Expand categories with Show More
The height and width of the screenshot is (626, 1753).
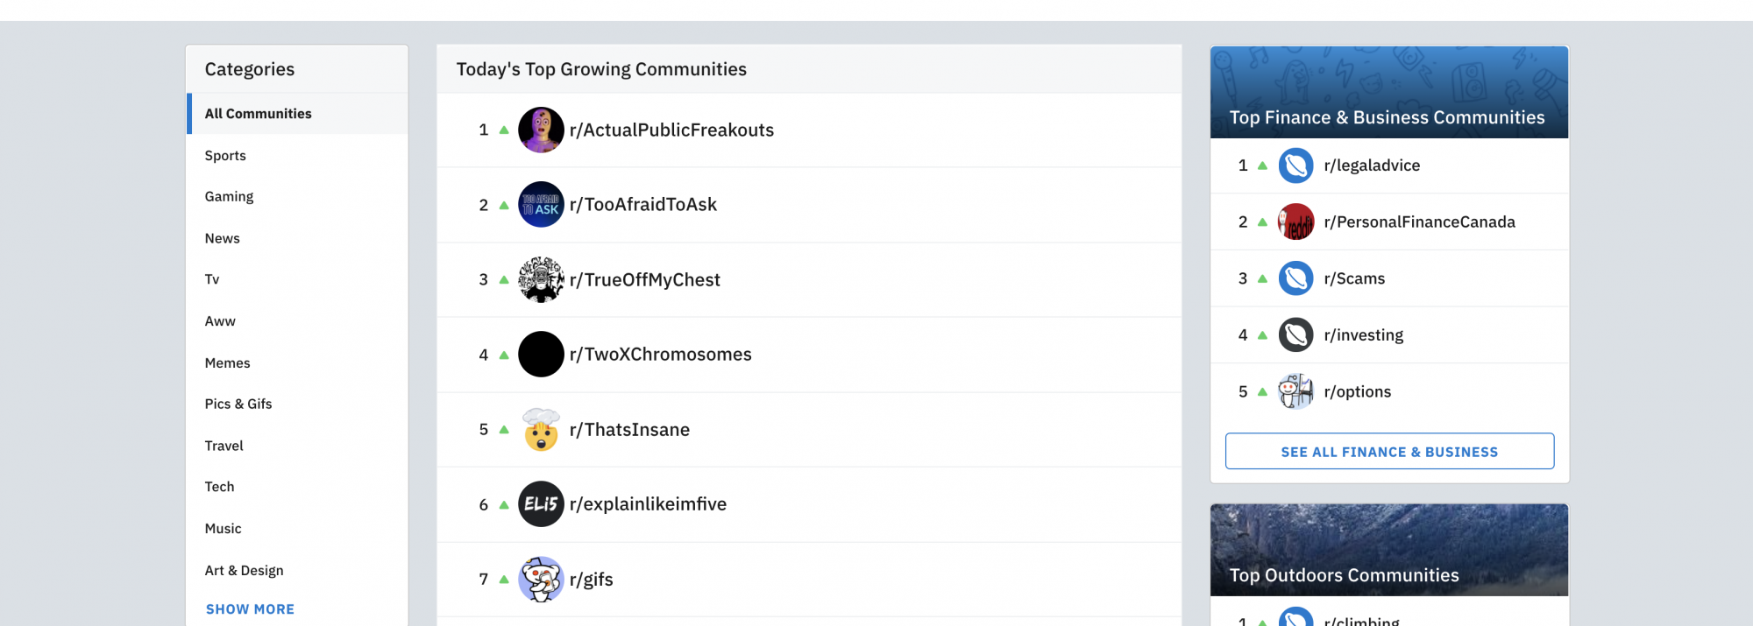coord(250,609)
